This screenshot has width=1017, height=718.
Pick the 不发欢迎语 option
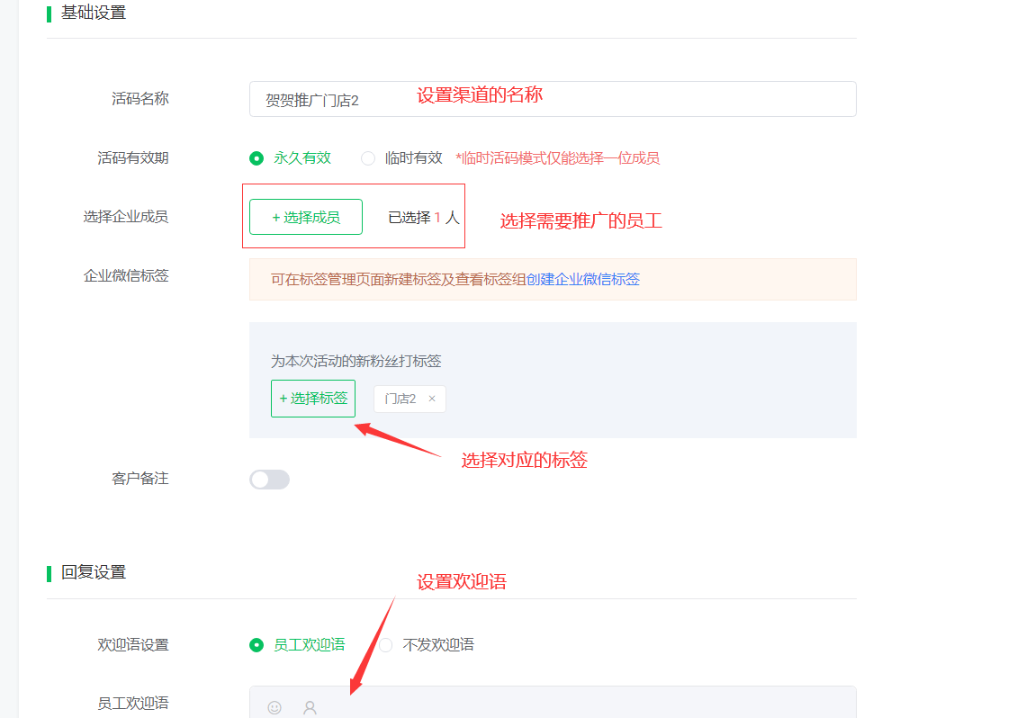tap(386, 645)
